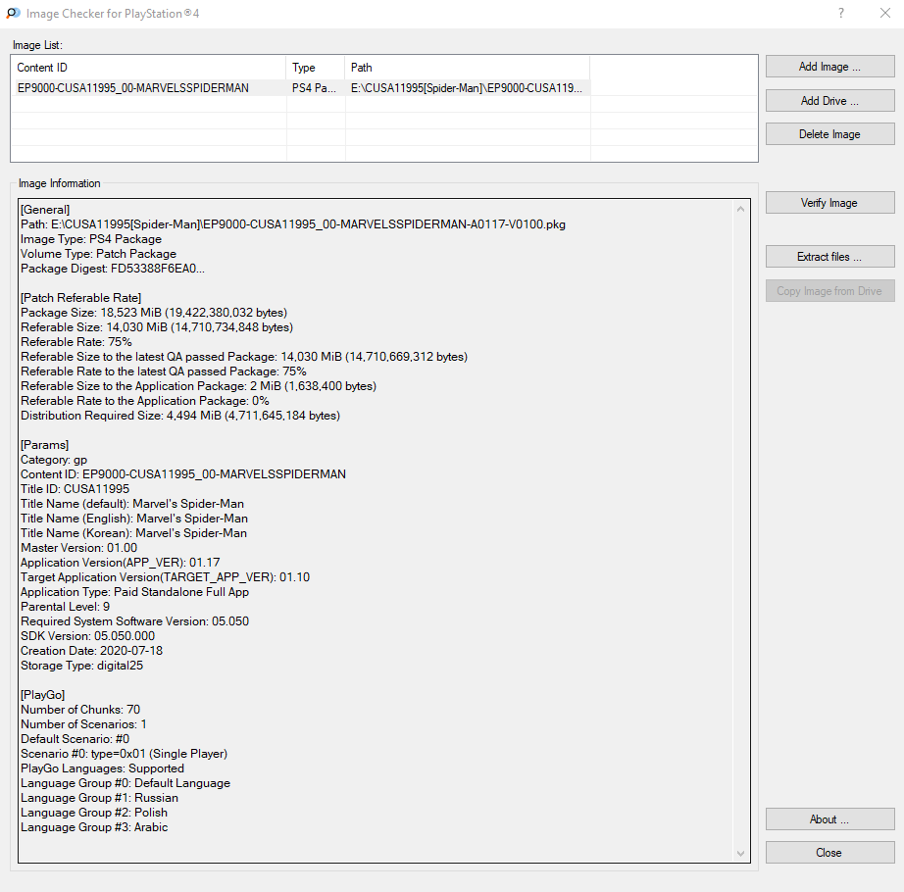Image resolution: width=904 pixels, height=892 pixels.
Task: Click 'Title ID: CUSA11995' line
Action: click(75, 489)
